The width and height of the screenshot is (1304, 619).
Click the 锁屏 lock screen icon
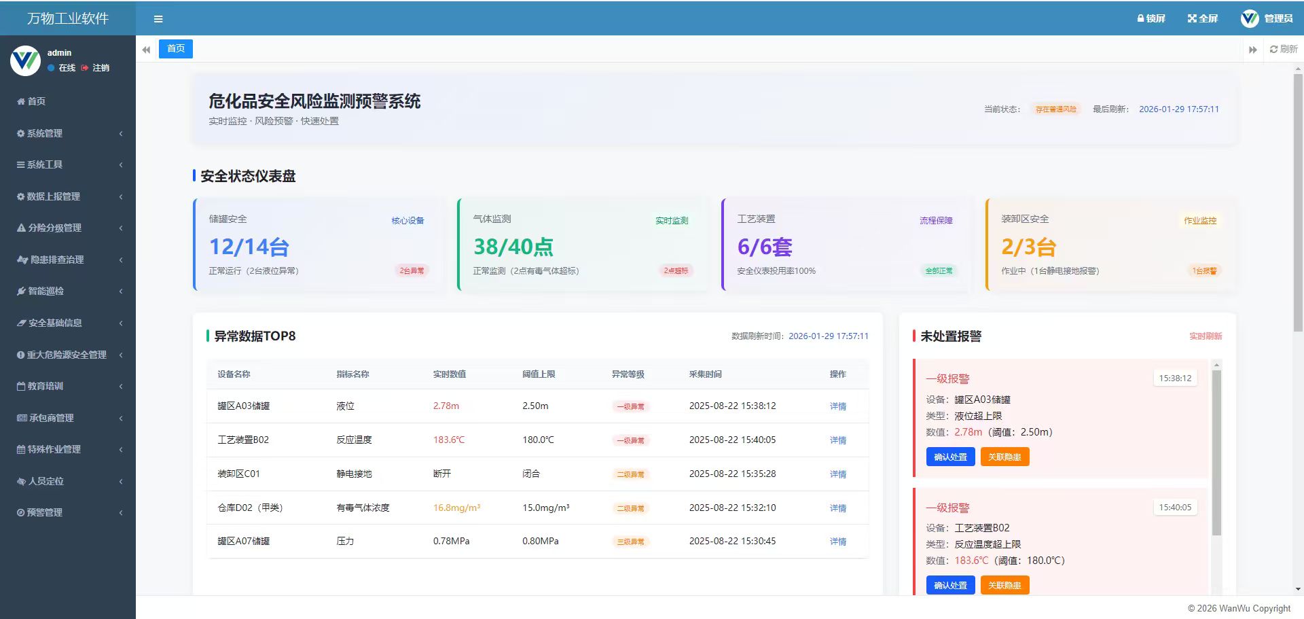(x=1150, y=18)
